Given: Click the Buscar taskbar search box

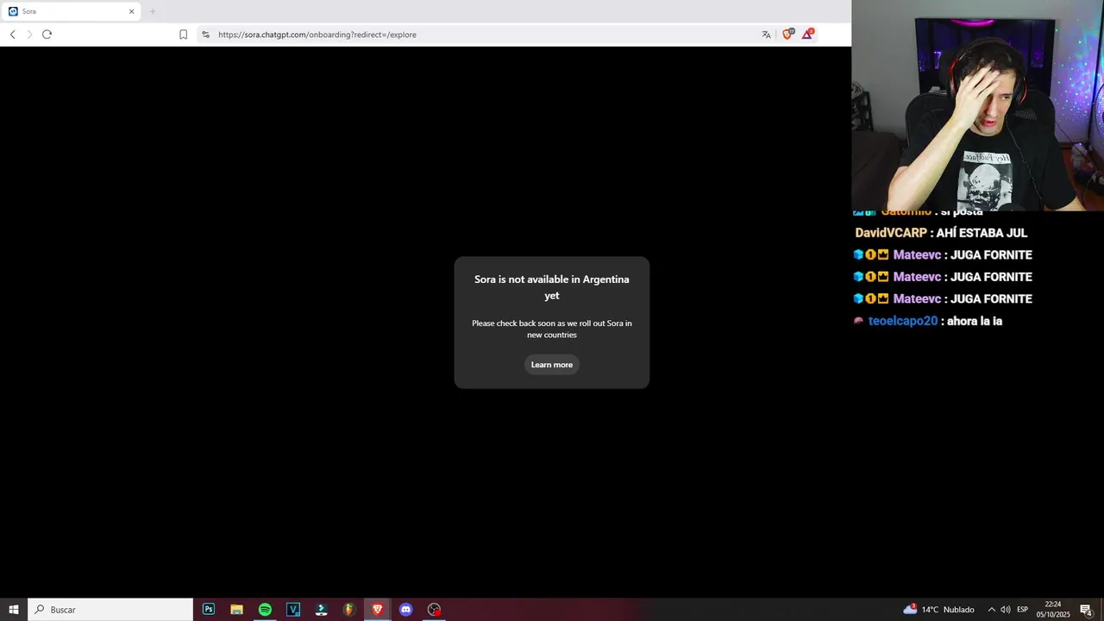Looking at the screenshot, I should pyautogui.click(x=110, y=610).
